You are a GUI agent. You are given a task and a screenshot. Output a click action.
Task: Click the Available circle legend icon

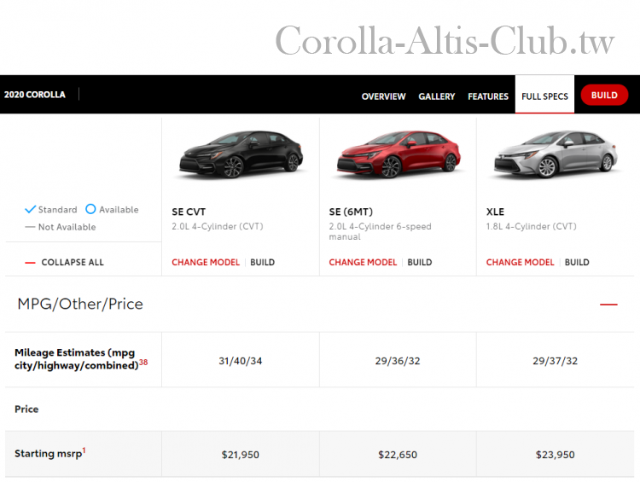tap(90, 209)
